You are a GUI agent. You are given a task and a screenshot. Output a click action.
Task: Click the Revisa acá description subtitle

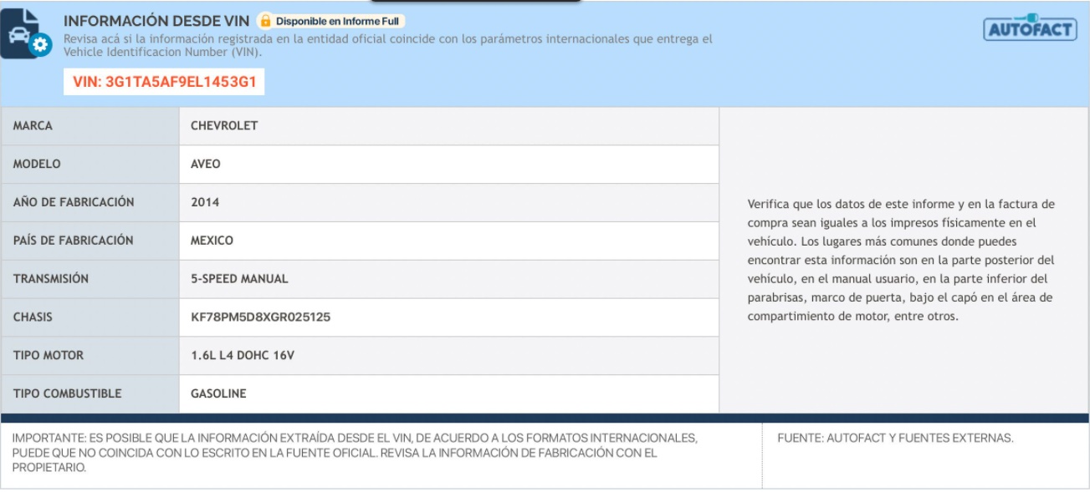click(x=389, y=45)
